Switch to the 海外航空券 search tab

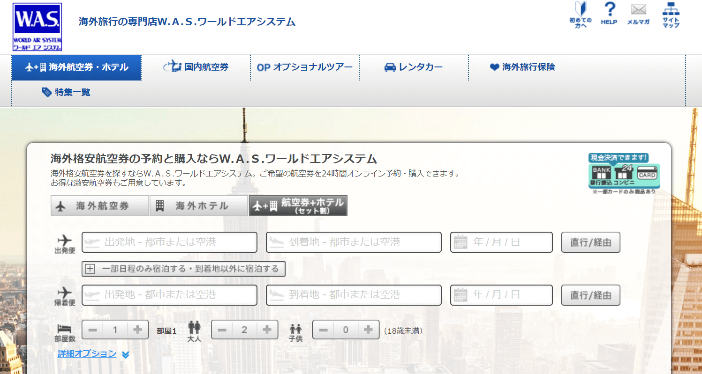coord(99,206)
